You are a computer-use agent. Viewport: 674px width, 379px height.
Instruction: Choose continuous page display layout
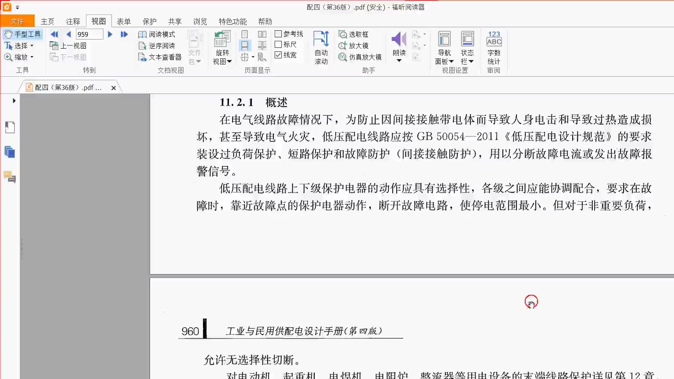[x=245, y=46]
